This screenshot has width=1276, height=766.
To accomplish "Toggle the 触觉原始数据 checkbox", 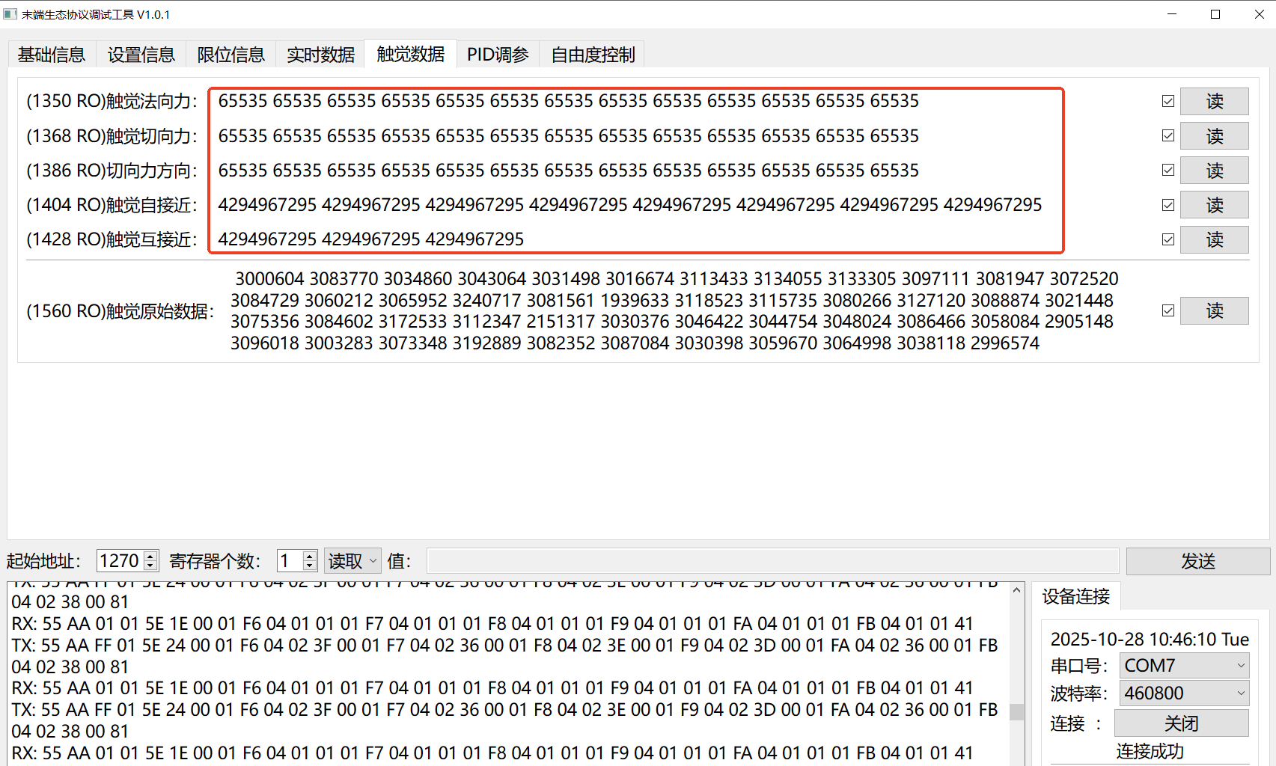I will [x=1168, y=310].
